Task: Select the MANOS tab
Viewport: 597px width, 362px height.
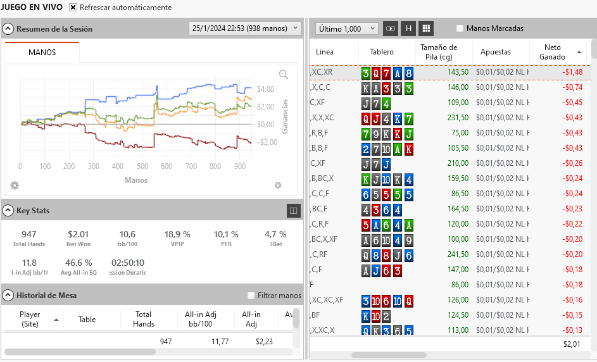Action: pyautogui.click(x=42, y=52)
